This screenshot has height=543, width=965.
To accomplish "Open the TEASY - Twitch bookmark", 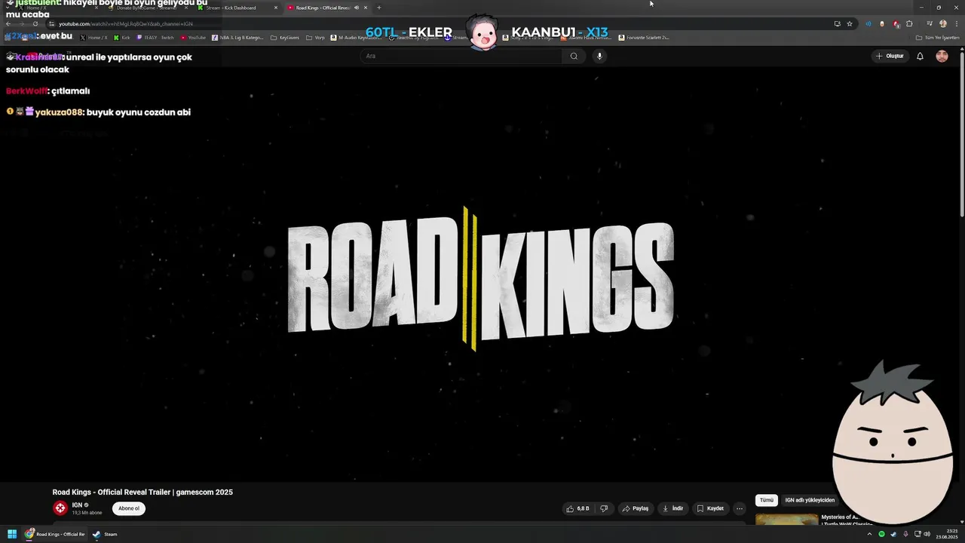I will click(x=155, y=37).
